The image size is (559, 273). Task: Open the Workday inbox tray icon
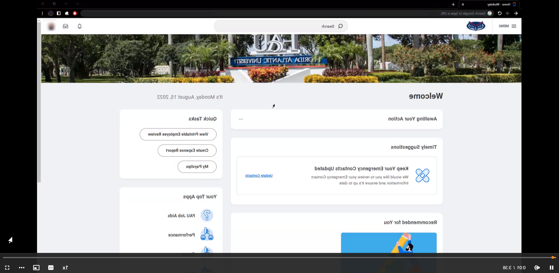point(66,26)
